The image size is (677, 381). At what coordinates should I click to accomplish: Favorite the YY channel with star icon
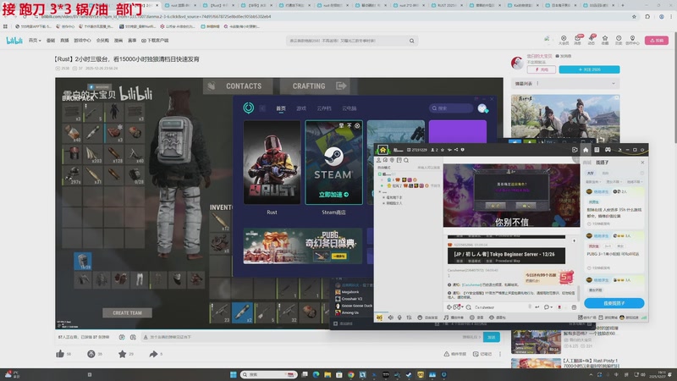[x=442, y=150]
